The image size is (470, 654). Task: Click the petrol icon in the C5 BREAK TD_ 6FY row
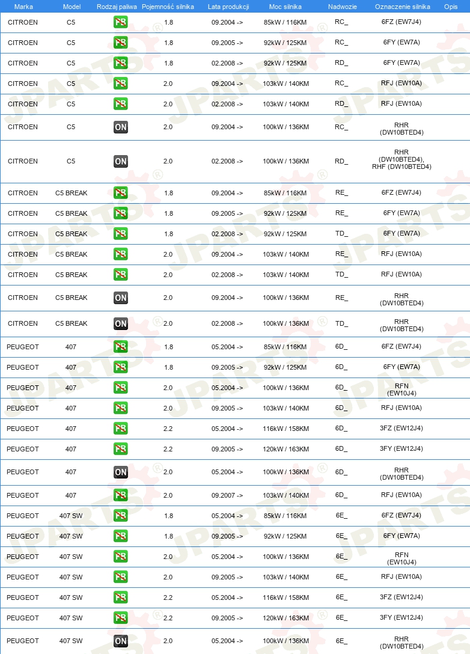[x=121, y=234]
